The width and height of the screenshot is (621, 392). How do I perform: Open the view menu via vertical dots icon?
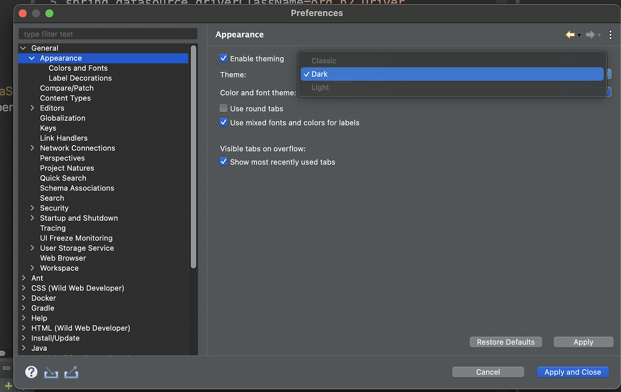pos(610,34)
